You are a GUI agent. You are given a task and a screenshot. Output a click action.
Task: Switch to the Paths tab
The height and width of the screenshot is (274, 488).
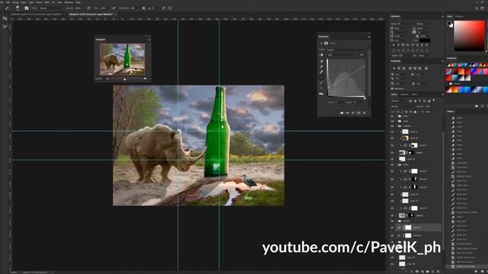point(414,94)
